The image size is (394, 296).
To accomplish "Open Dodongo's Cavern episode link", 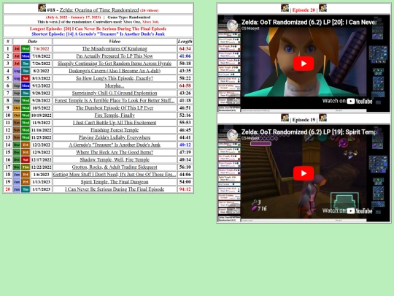I will 115,71.
